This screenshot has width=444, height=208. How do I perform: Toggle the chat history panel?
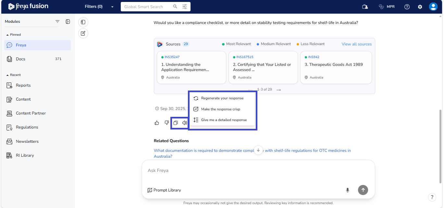[x=83, y=22]
